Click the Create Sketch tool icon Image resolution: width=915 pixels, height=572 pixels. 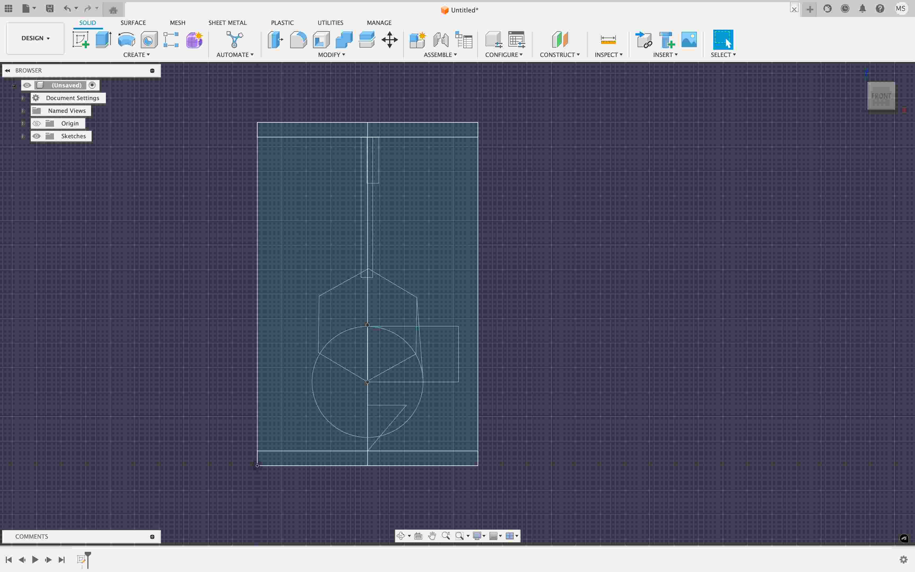[x=81, y=39]
